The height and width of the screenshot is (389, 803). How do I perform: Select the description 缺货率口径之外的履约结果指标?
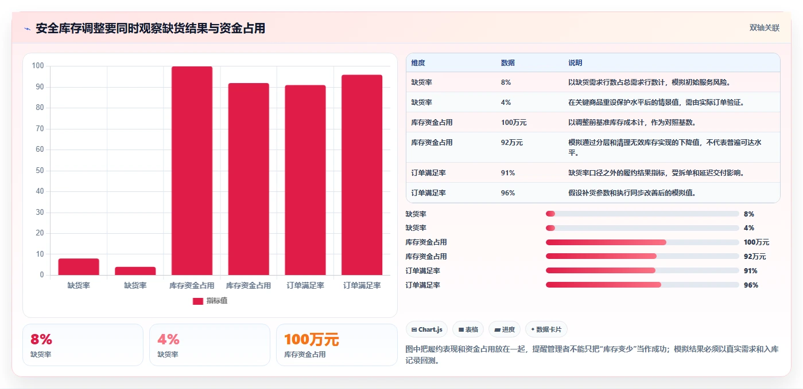tap(618, 173)
